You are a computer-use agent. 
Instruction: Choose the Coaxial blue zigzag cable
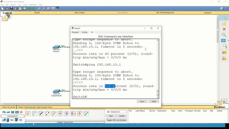pyautogui.click(x=67, y=114)
